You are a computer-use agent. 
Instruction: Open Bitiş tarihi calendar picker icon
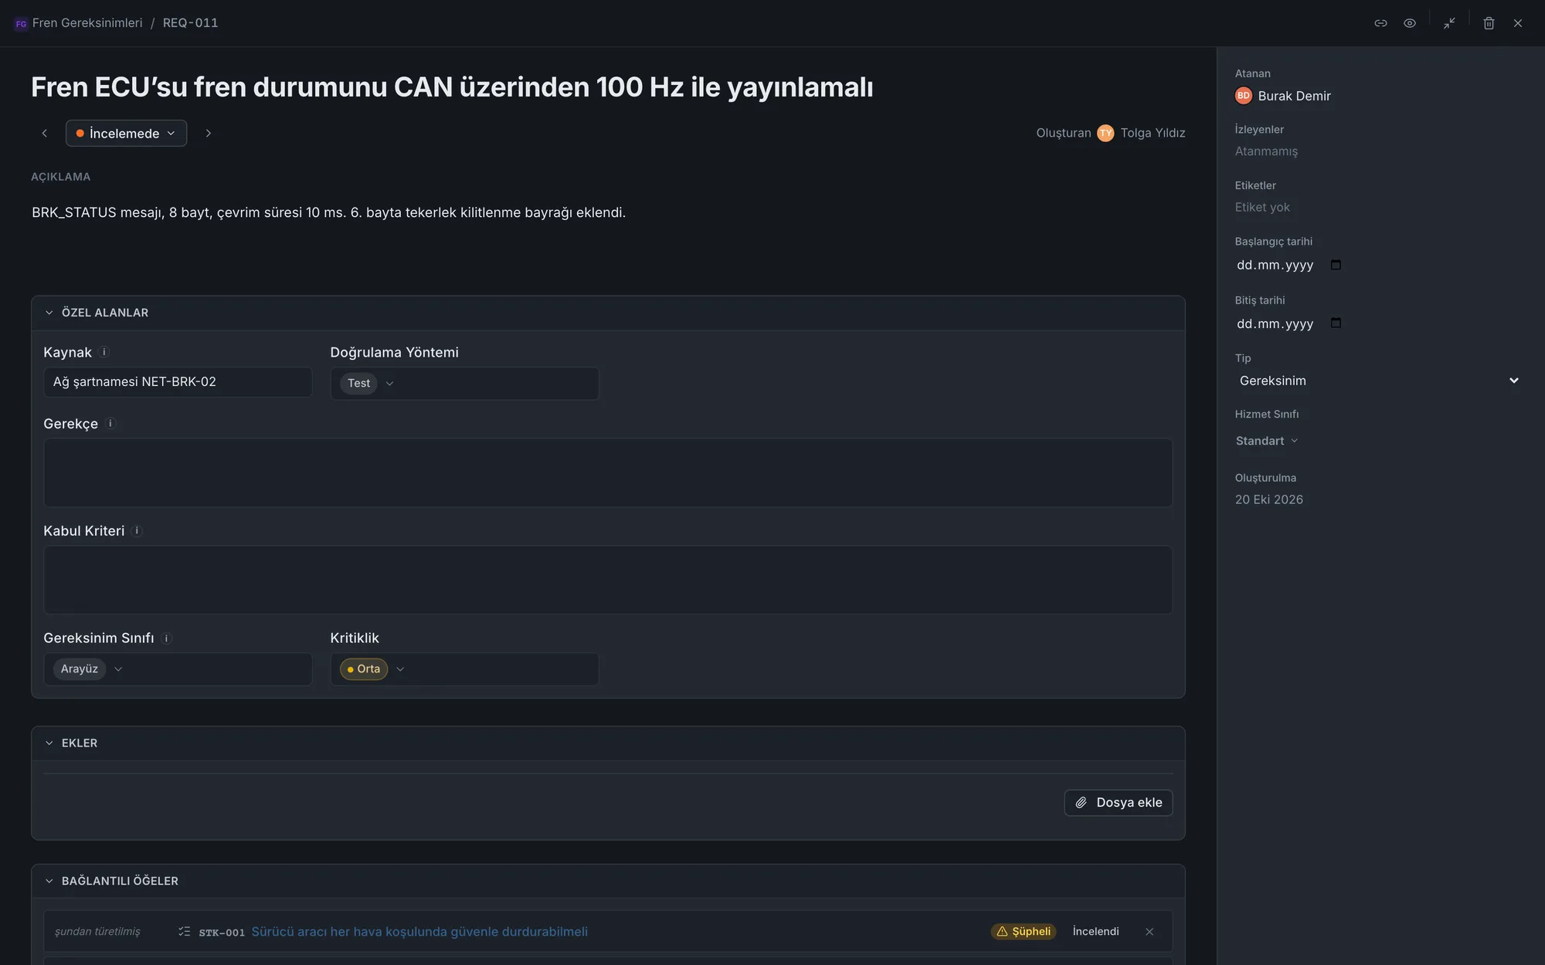(1336, 323)
